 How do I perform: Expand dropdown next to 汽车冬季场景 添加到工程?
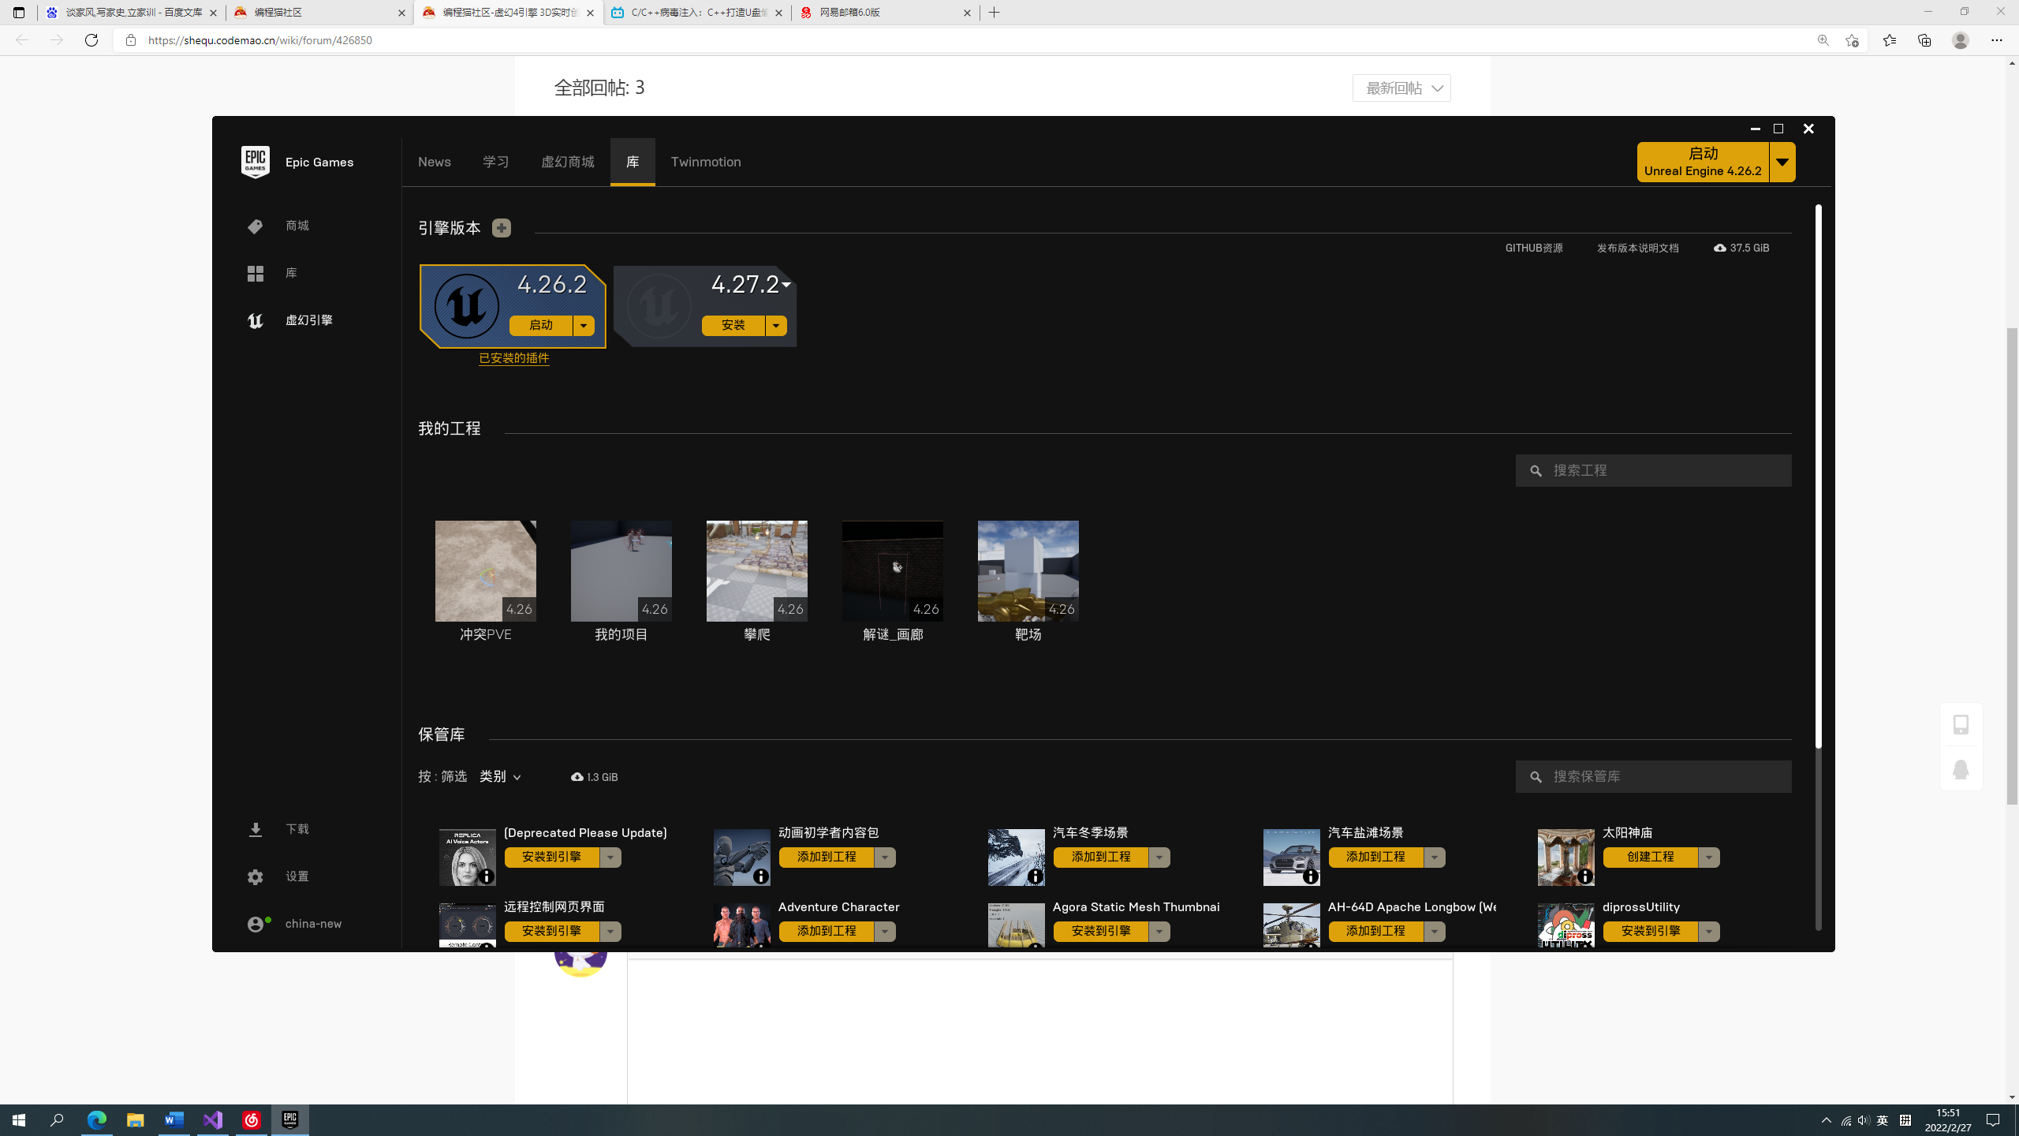point(1159,858)
